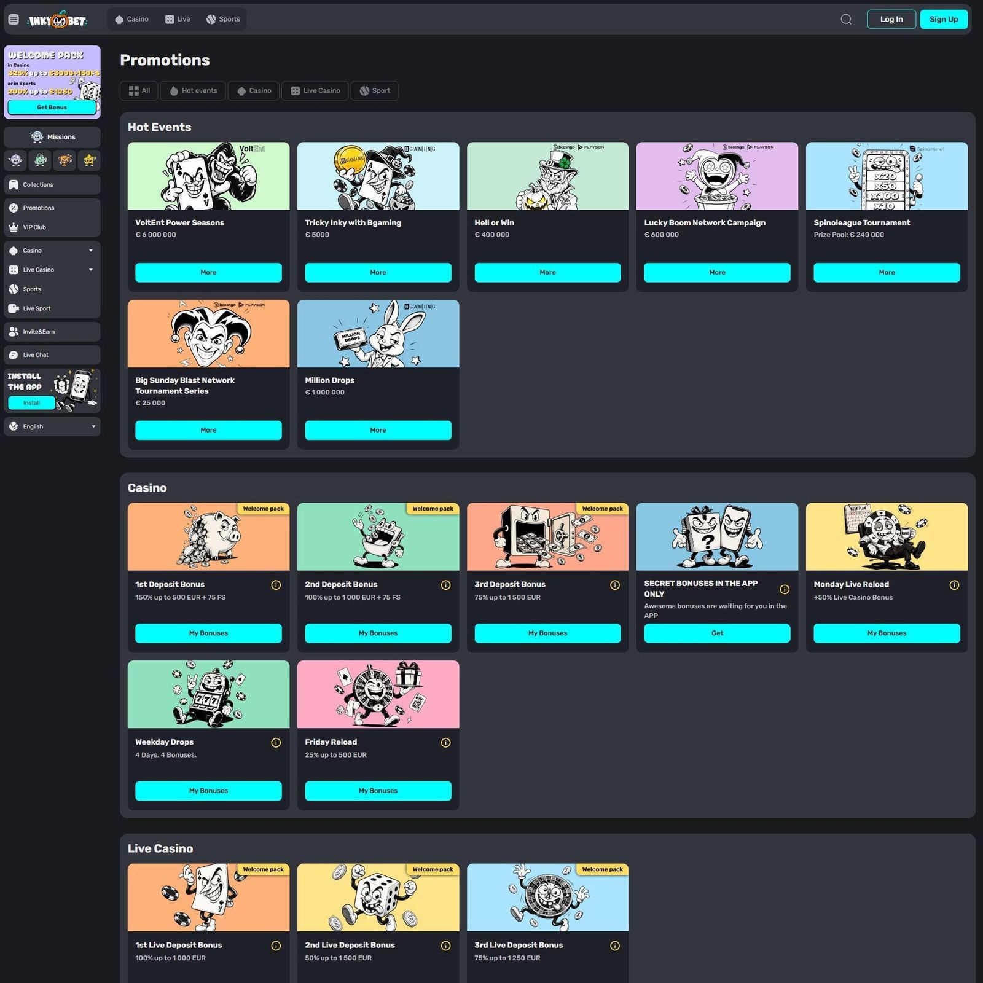This screenshot has width=983, height=983.
Task: Click the first mission character icon
Action: 16,160
